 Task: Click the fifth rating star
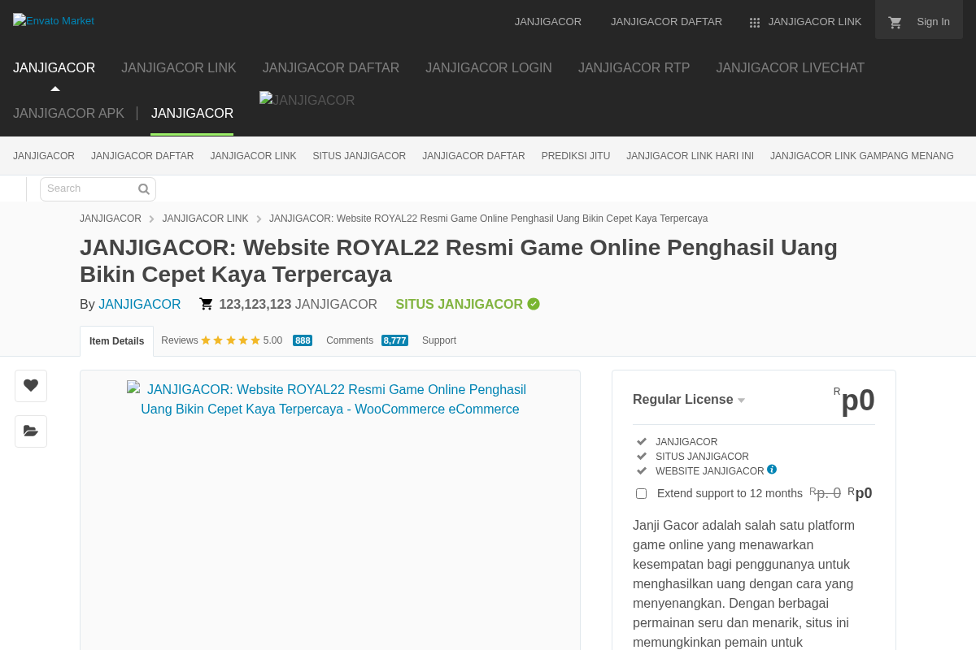coord(255,340)
